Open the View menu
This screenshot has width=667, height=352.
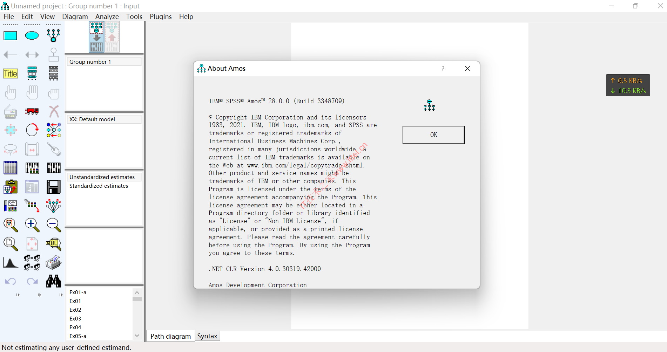(x=47, y=16)
